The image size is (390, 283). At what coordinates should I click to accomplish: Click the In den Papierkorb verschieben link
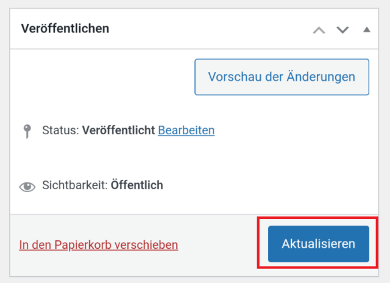coord(99,245)
